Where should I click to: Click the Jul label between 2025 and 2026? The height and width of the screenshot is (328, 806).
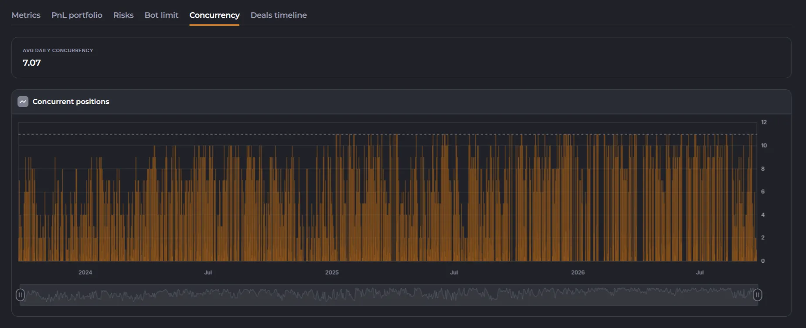(x=454, y=272)
